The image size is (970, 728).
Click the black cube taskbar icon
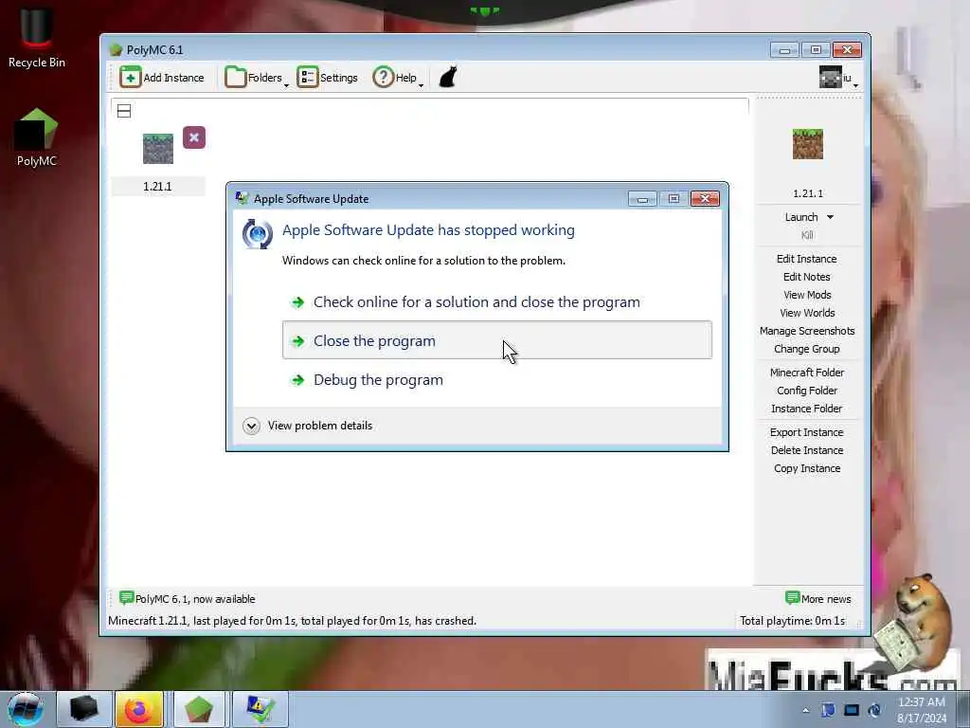coord(84,709)
